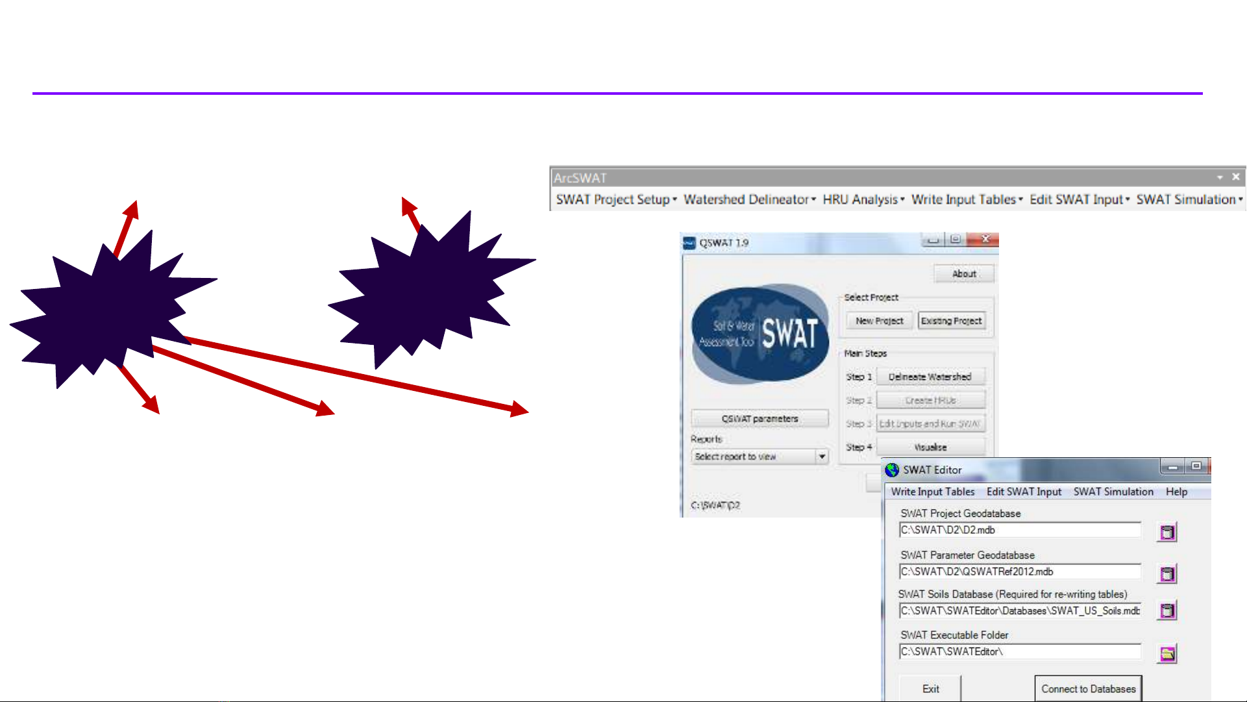Browse for SWAT Parameter Geodatabase file icon
The width and height of the screenshot is (1247, 702).
coord(1167,574)
